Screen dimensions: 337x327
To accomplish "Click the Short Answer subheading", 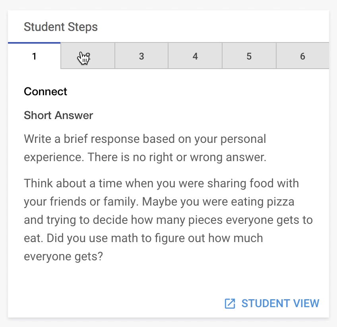I will point(58,115).
